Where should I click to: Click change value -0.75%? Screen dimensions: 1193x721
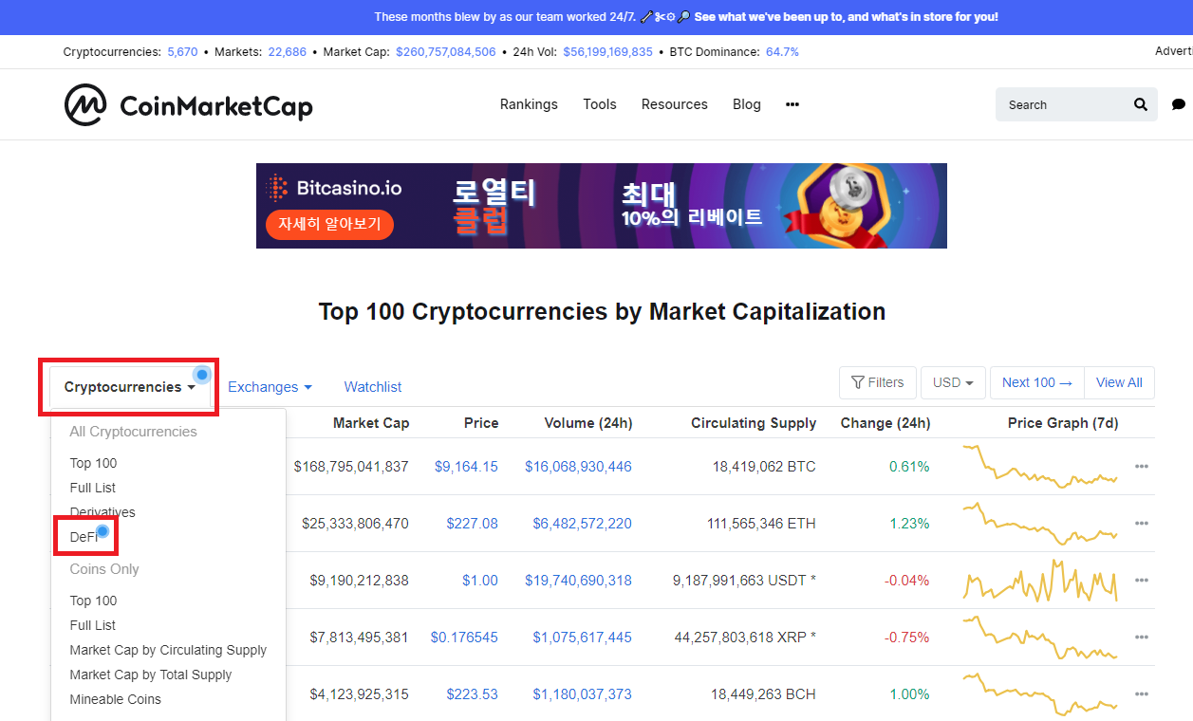[x=907, y=638]
